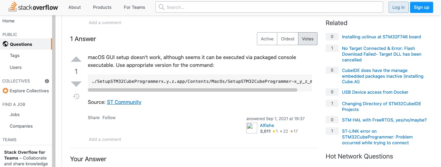Click the Explore Collectives star icon
441x167 pixels.
(x=5, y=91)
